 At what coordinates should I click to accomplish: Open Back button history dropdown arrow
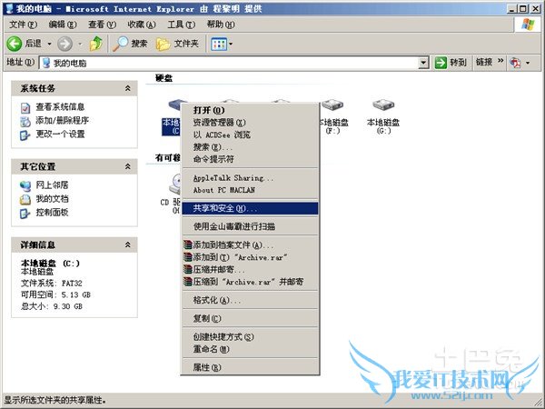[49, 44]
